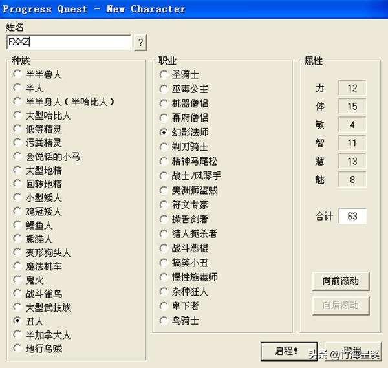This screenshot has width=388, height=368.
Task: Click the 慧 stat value 13
Action: (x=352, y=161)
